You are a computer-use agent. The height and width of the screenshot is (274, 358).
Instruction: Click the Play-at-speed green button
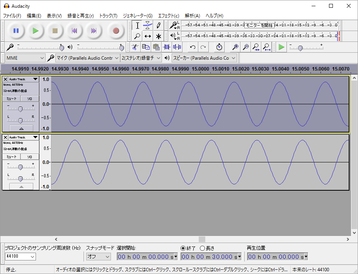[x=281, y=47]
